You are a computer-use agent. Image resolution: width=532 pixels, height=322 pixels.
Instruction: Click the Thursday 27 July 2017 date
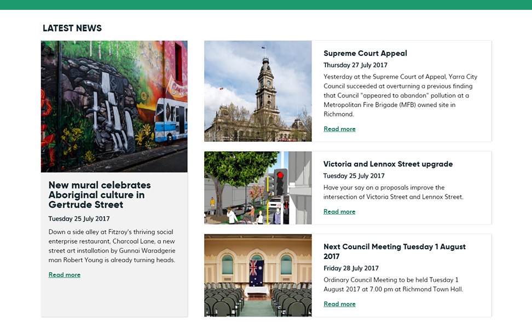(x=355, y=65)
